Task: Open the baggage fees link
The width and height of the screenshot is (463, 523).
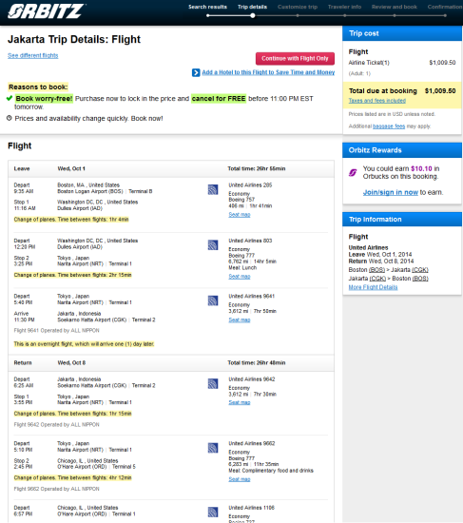Action: 389,126
